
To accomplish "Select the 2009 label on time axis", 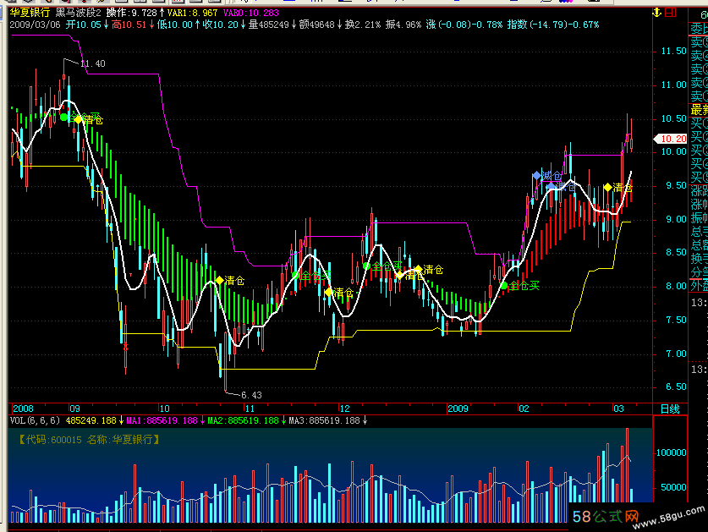I will click(458, 409).
